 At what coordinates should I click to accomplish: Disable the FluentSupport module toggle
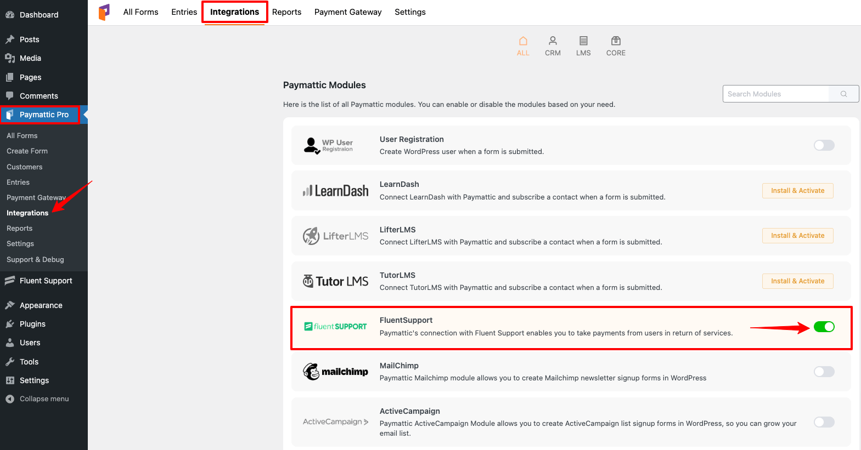pos(824,327)
